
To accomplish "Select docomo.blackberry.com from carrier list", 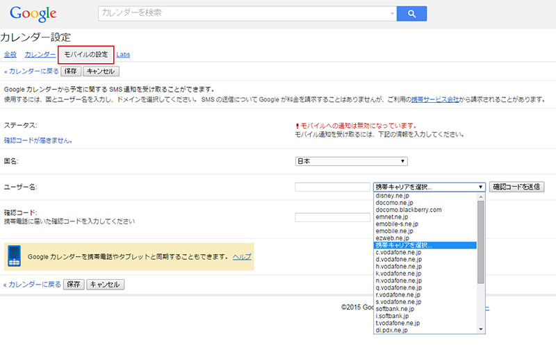I will (425, 210).
